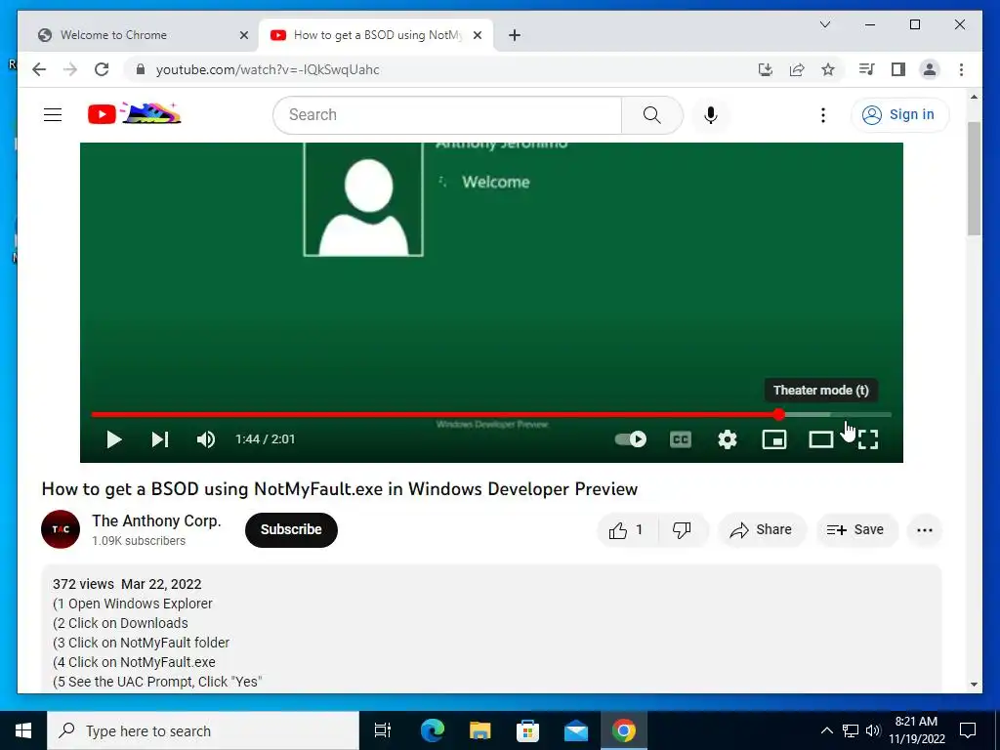
Task: Open a new Chrome tab
Action: (x=515, y=36)
